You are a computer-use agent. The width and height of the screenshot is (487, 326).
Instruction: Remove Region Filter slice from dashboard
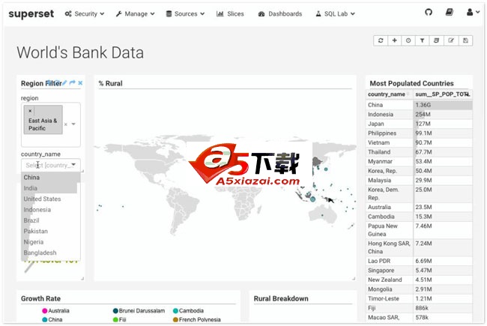80,83
